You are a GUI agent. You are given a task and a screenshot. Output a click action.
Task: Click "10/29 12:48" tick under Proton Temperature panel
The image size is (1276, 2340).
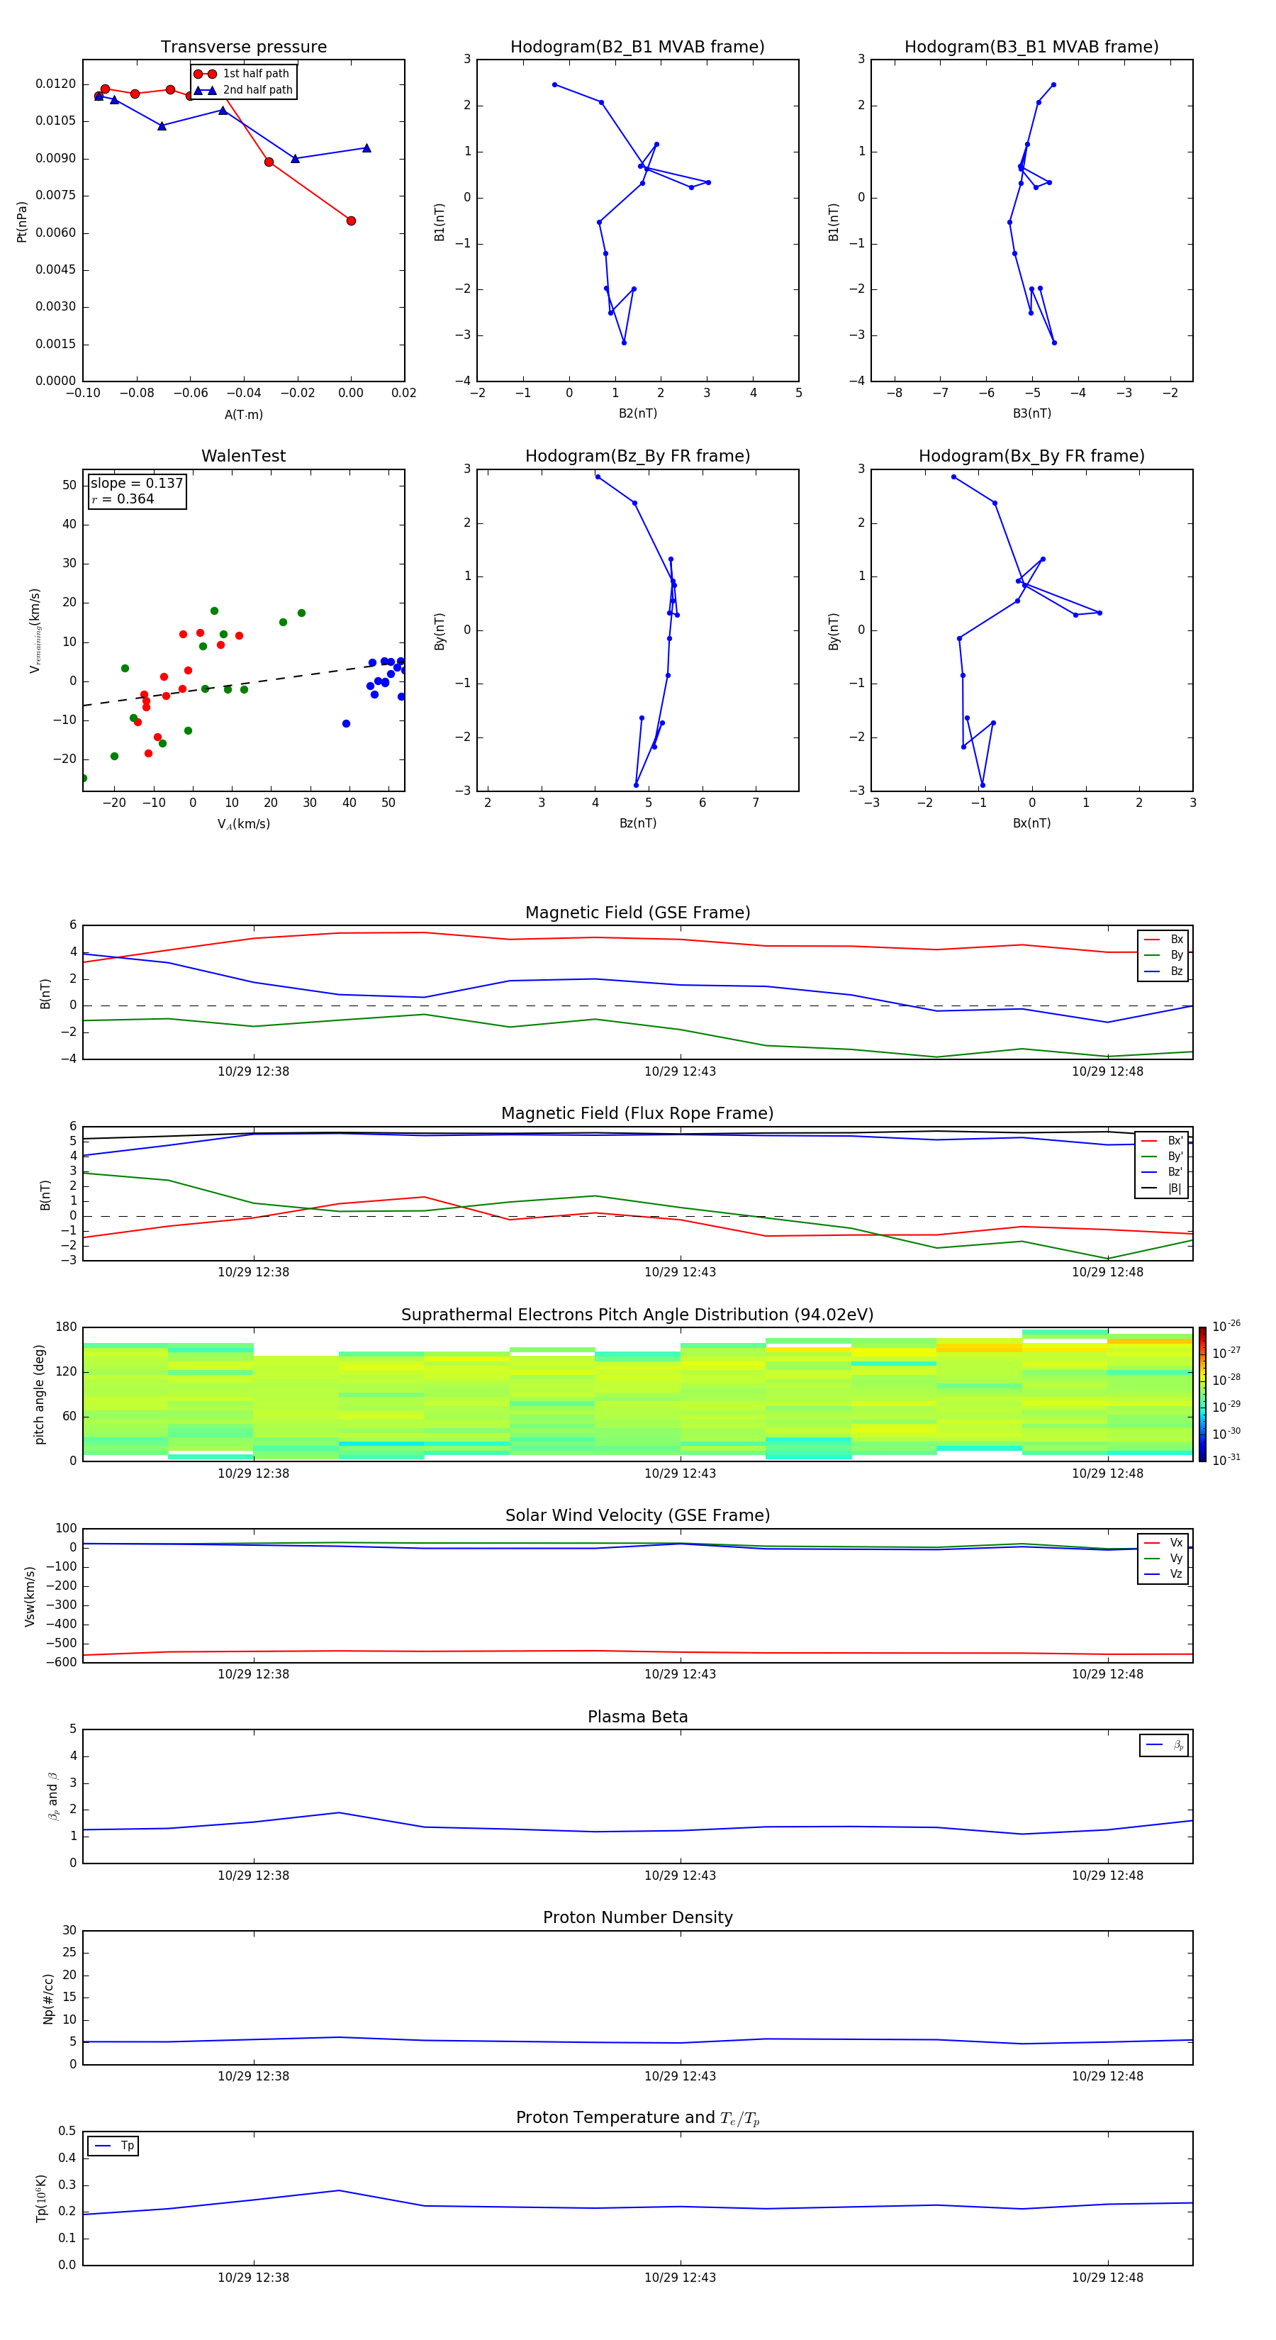tap(1107, 2278)
